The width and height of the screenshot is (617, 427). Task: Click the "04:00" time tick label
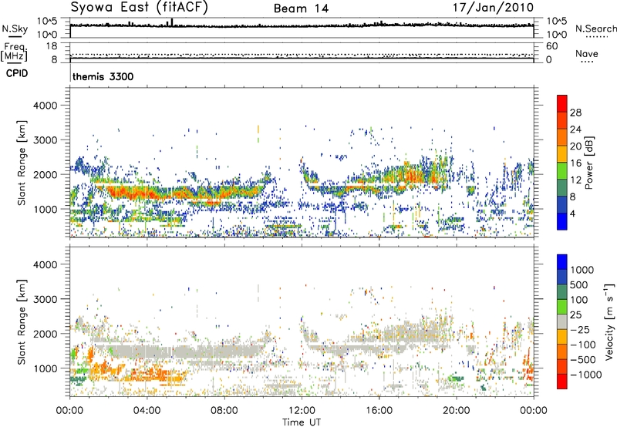(147, 411)
